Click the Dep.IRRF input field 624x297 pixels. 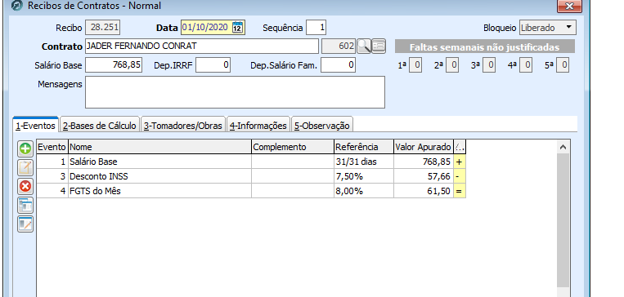point(213,65)
